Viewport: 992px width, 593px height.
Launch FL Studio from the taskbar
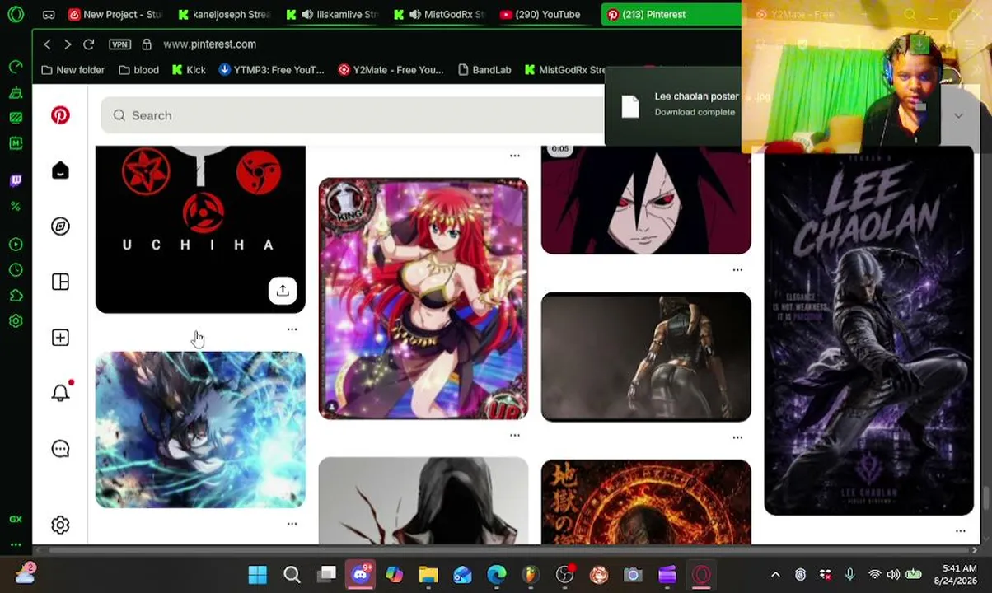click(x=531, y=574)
